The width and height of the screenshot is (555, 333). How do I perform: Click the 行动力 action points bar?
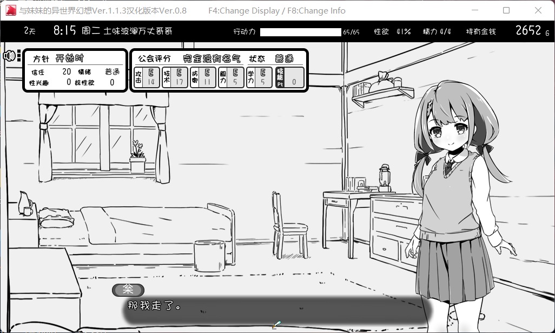[x=301, y=32]
